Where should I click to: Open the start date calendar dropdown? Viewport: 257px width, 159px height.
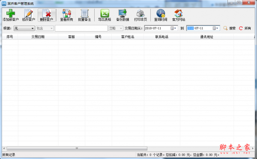click(173, 28)
